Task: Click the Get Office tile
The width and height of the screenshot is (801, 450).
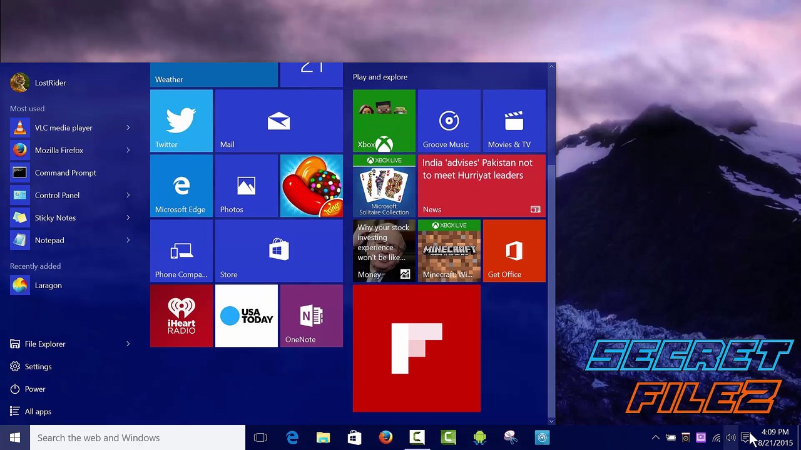Action: pos(514,251)
